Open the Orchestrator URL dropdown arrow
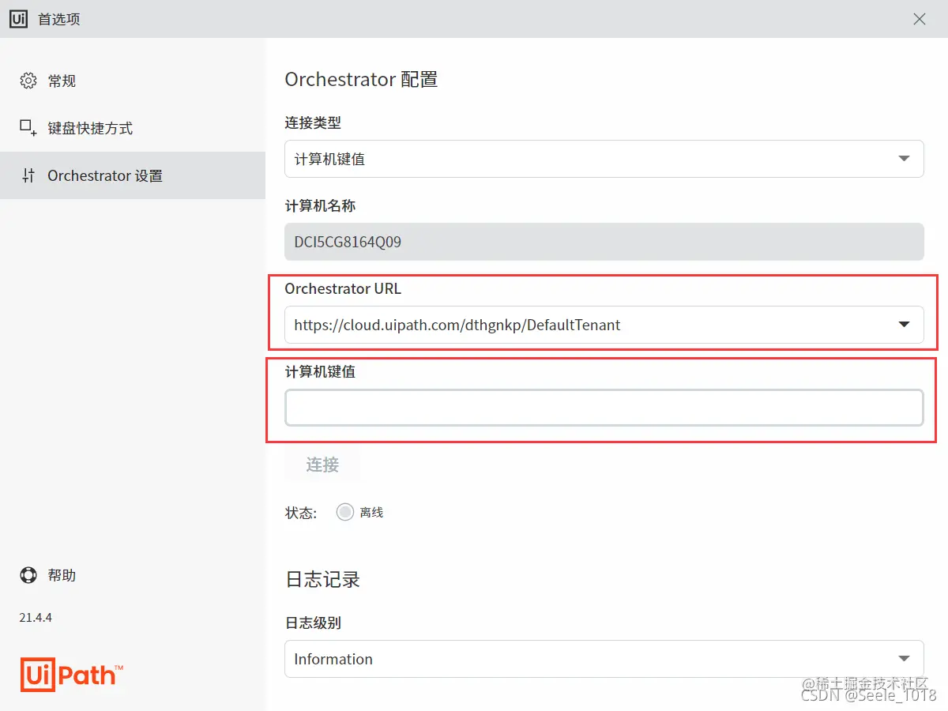 [x=905, y=325]
